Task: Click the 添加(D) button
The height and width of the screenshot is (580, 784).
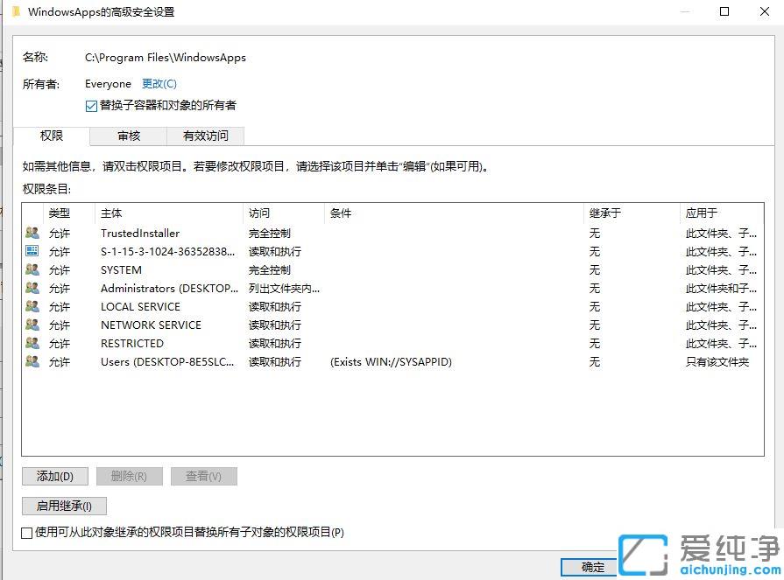Action: pos(54,476)
